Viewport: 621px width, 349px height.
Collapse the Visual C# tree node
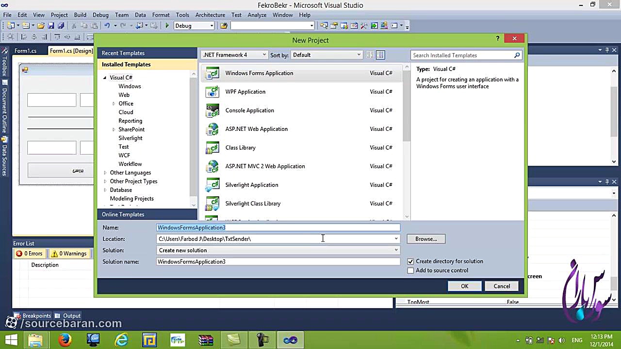[x=105, y=78]
